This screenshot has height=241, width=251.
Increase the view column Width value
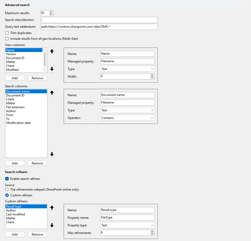tap(152, 75)
